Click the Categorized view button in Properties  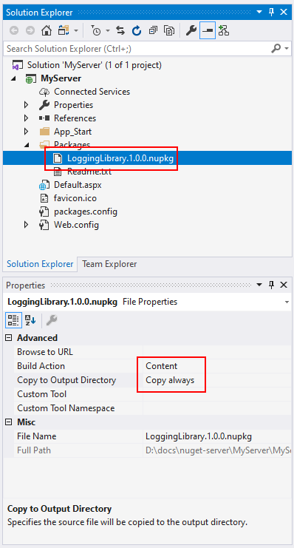(13, 319)
